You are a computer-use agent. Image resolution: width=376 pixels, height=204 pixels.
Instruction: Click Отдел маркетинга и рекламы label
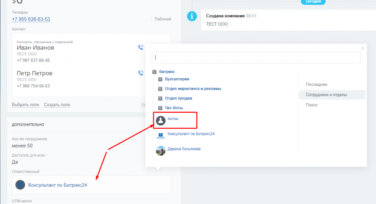pos(193,89)
